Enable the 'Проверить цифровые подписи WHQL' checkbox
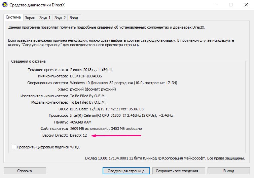Viewport: 254px width, 178px height. [14, 147]
